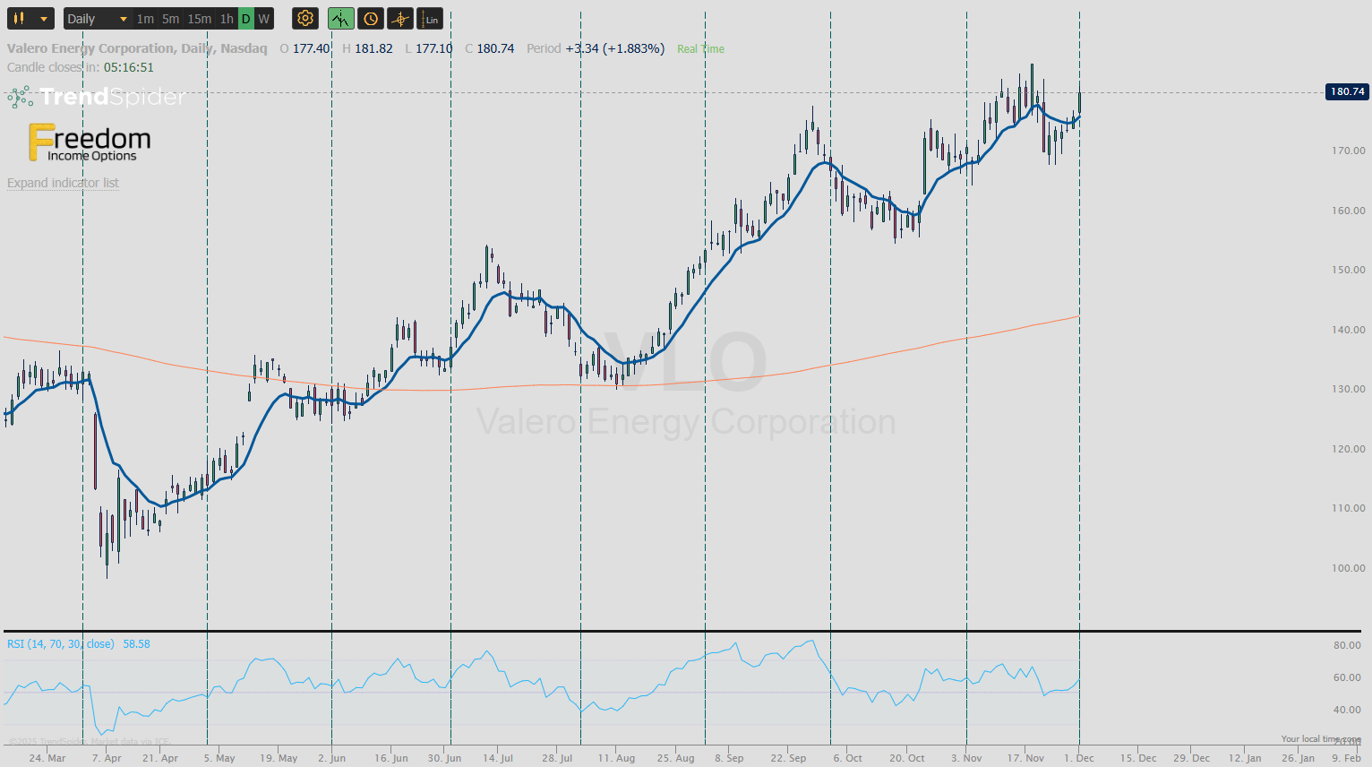Select the 1h timeframe
This screenshot has height=767, width=1372.
[227, 19]
